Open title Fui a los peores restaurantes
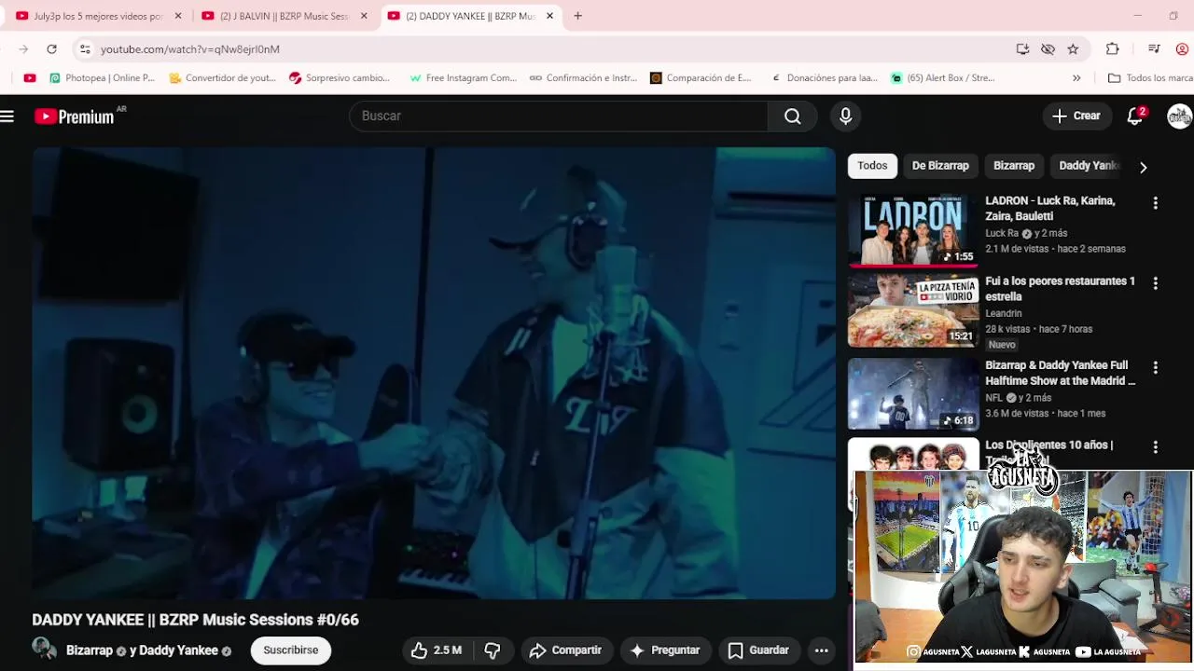Viewport: 1194px width, 671px height. (1060, 289)
